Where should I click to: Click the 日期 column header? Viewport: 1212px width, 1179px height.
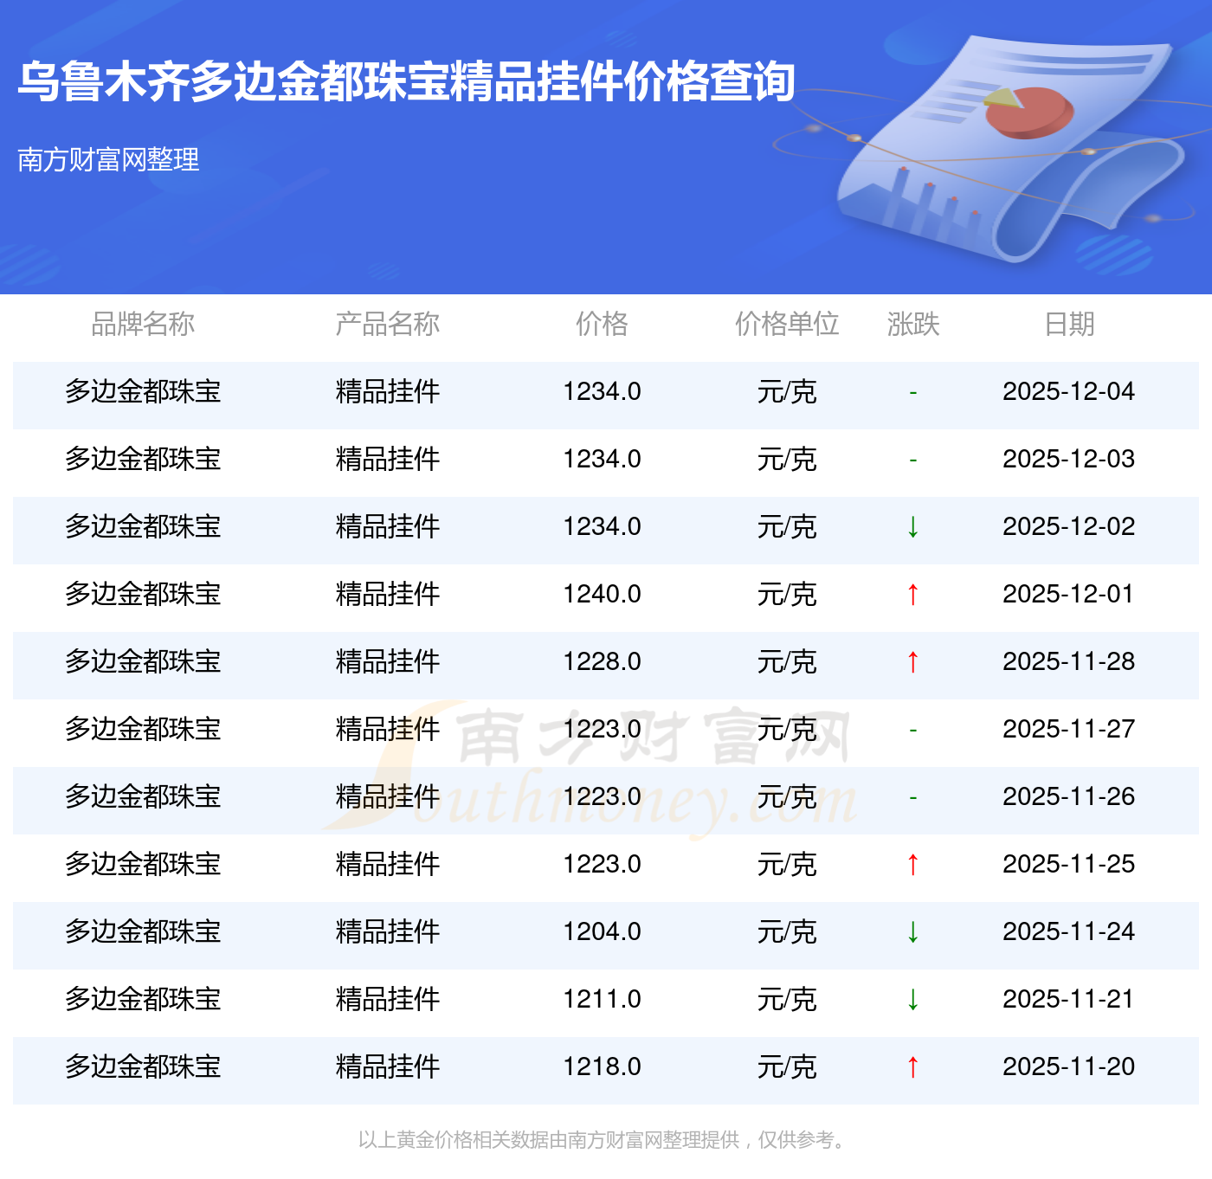pos(1069,324)
